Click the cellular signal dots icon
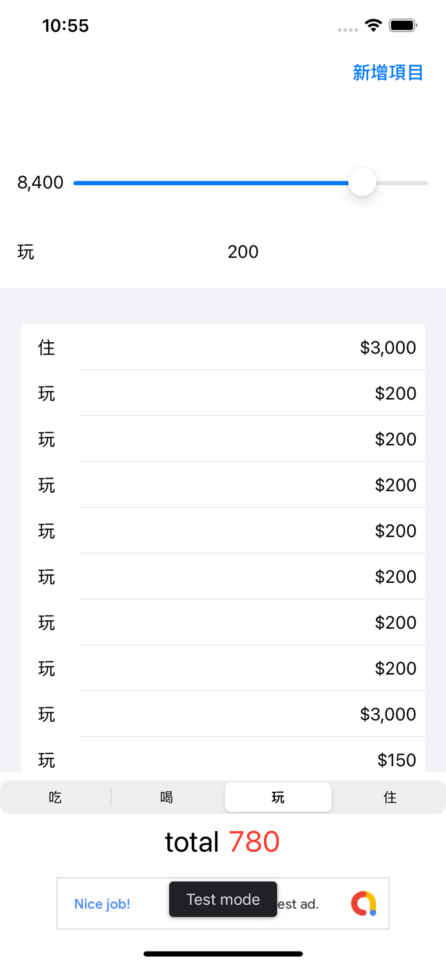Viewport: 446px width, 965px height. [348, 30]
